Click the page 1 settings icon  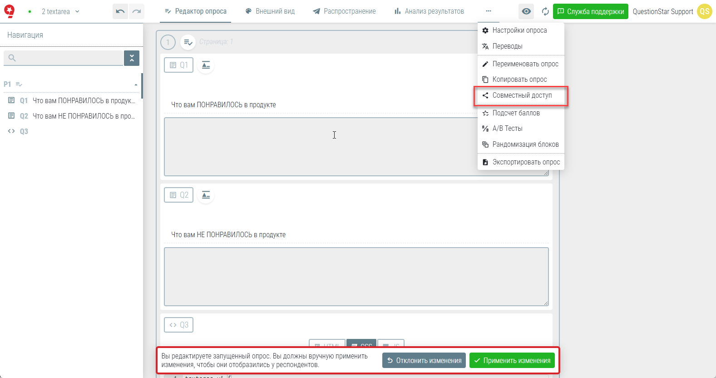(188, 42)
